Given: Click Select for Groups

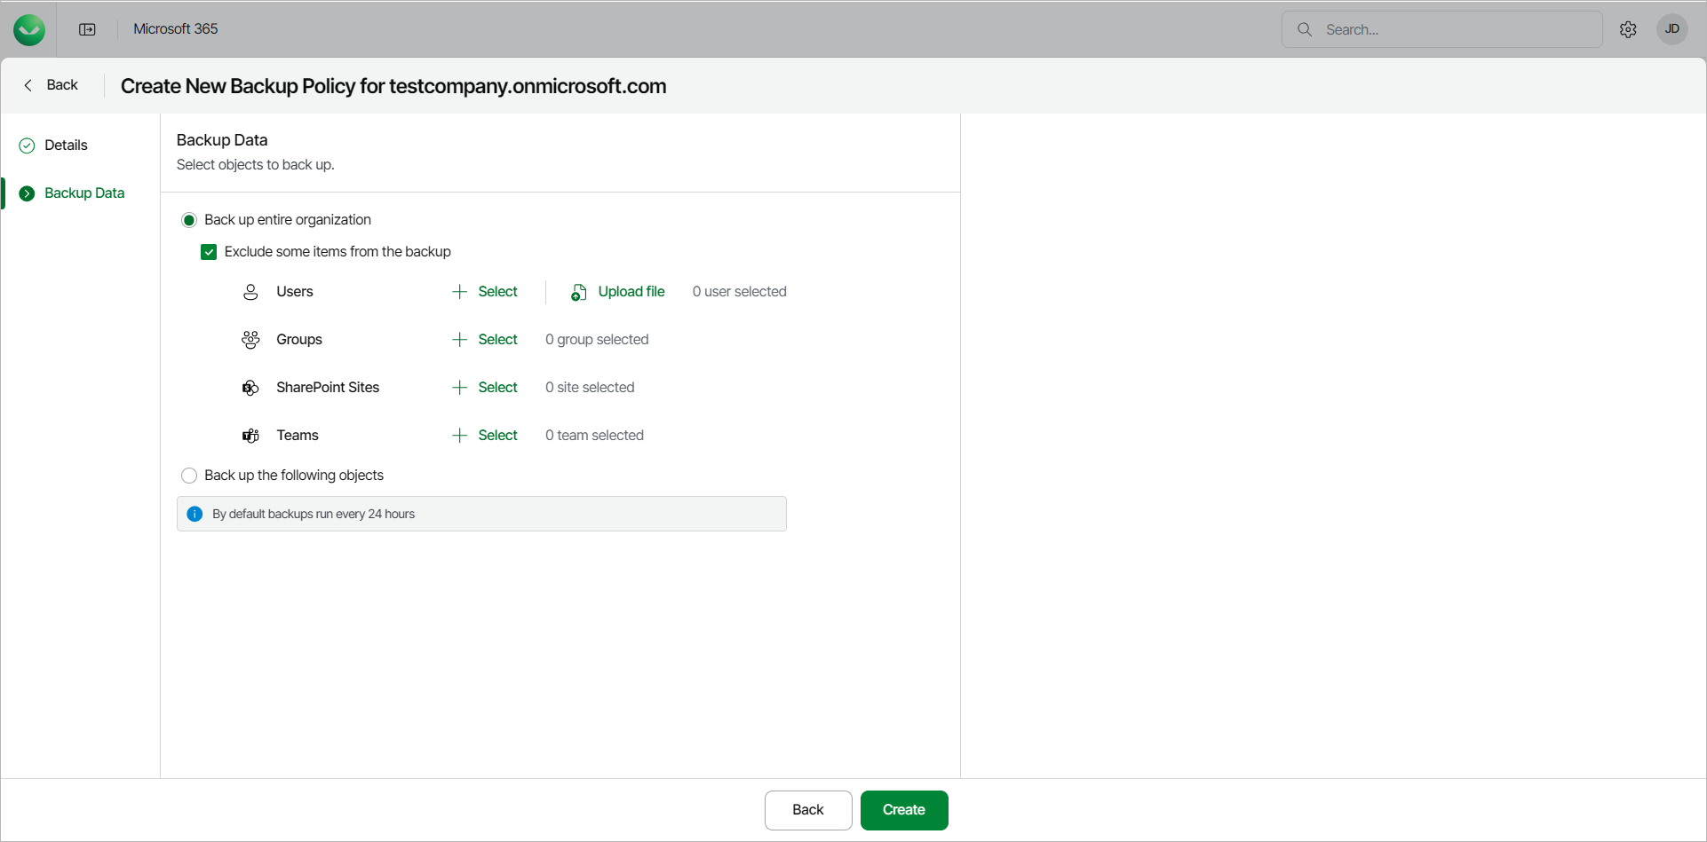Looking at the screenshot, I should point(485,340).
